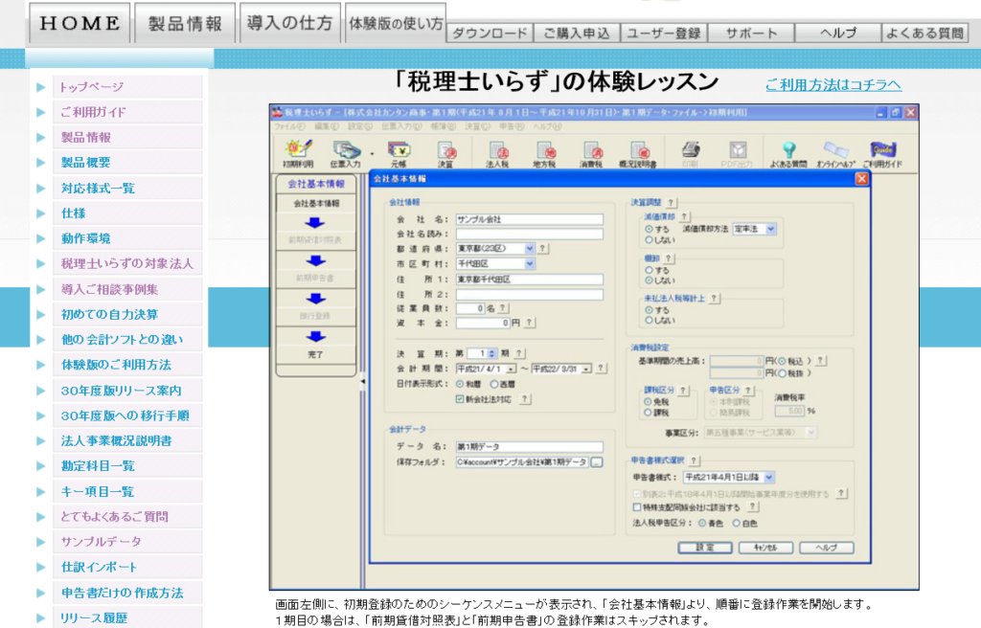Select the 税抜 radio option

(782, 373)
